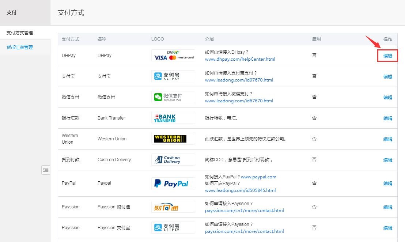Collapse the left sidebar panel
Viewport: 405px width, 242px height.
pos(45,170)
